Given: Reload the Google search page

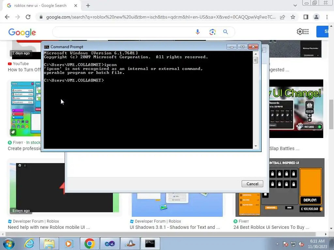Looking at the screenshot, I should click(28, 17).
